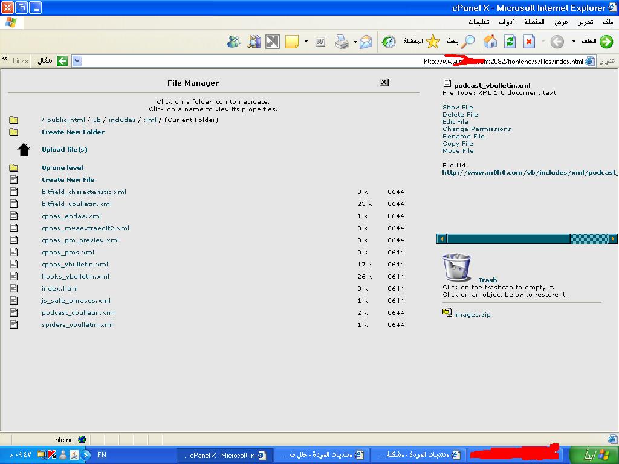
Task: Click the Refresh page icon
Action: click(x=510, y=42)
